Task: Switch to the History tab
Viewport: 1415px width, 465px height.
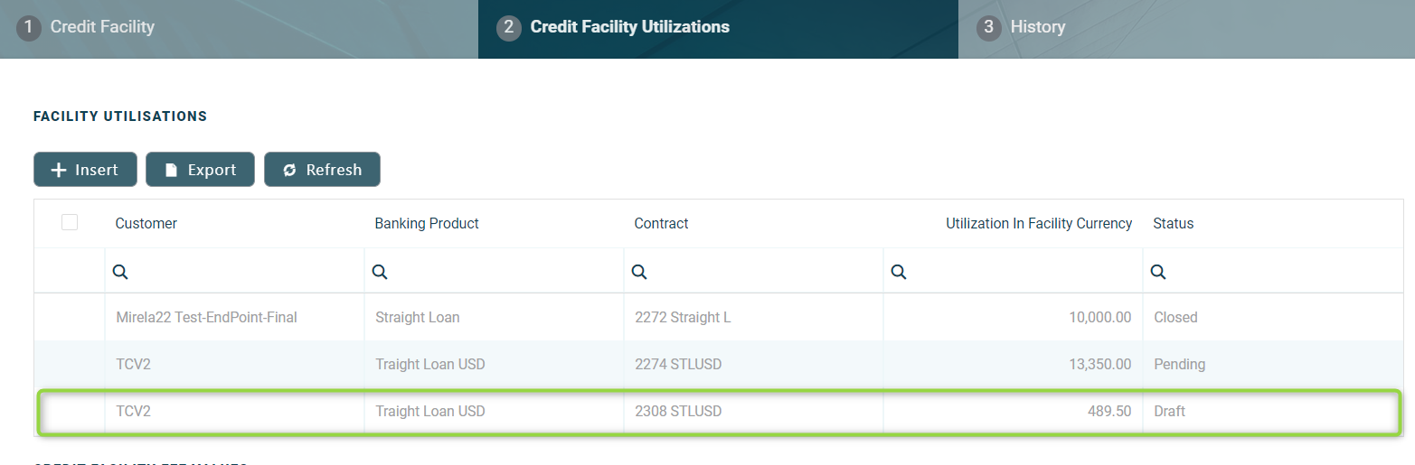Action: click(x=1037, y=27)
